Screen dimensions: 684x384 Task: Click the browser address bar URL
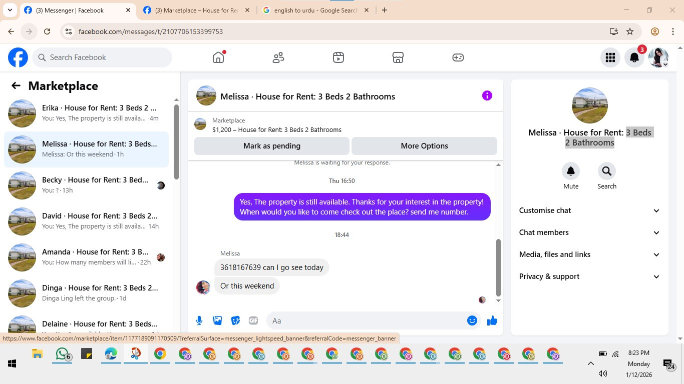tap(151, 31)
